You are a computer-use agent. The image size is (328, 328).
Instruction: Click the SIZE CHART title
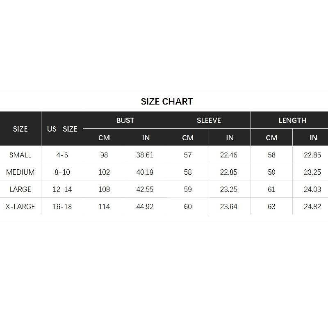point(166,101)
